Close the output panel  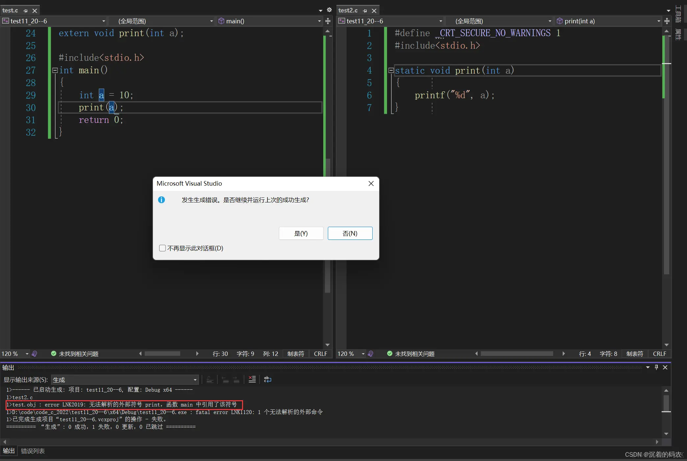tap(665, 367)
